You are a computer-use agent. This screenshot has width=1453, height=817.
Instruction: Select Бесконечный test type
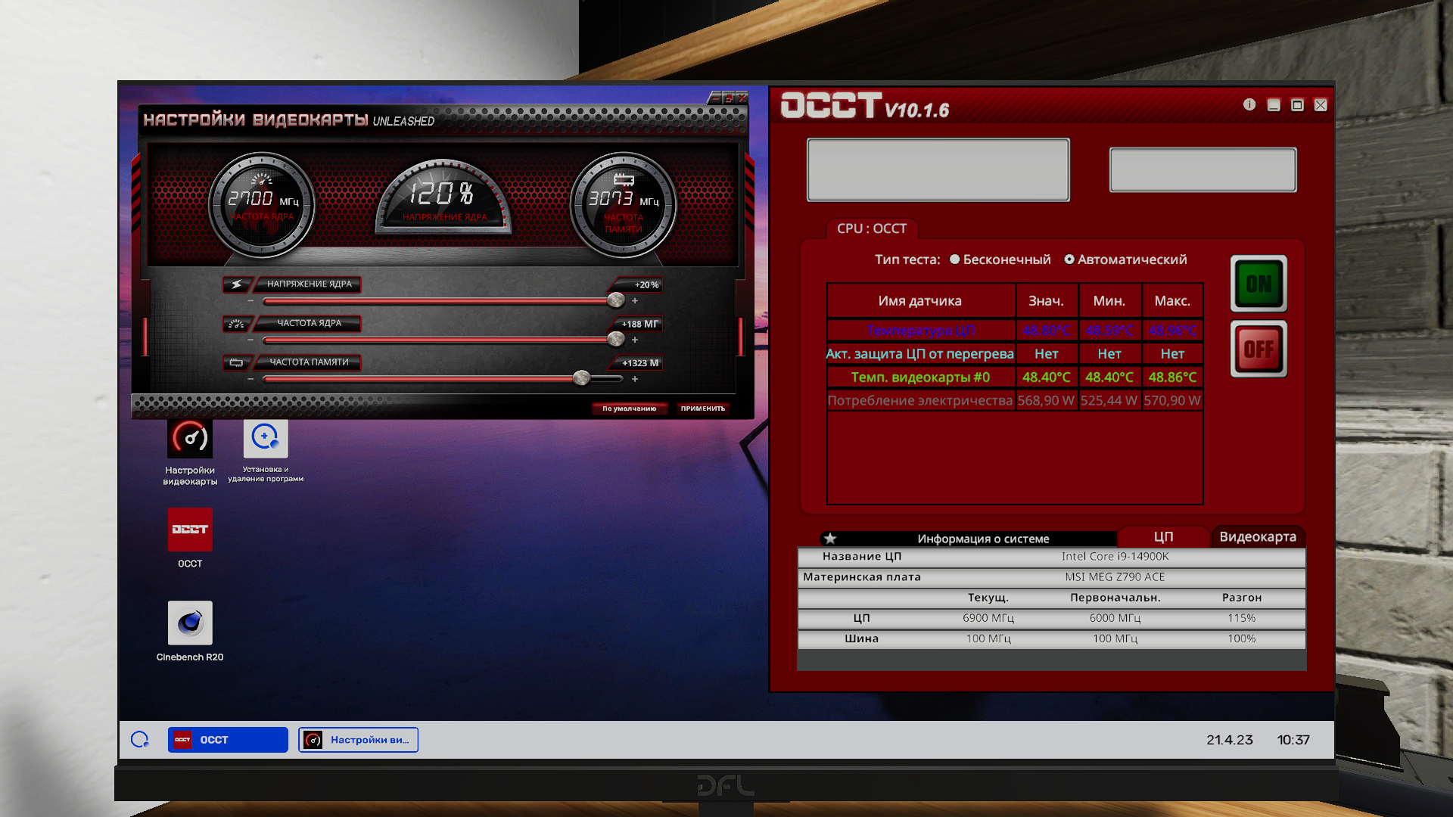(x=1000, y=259)
